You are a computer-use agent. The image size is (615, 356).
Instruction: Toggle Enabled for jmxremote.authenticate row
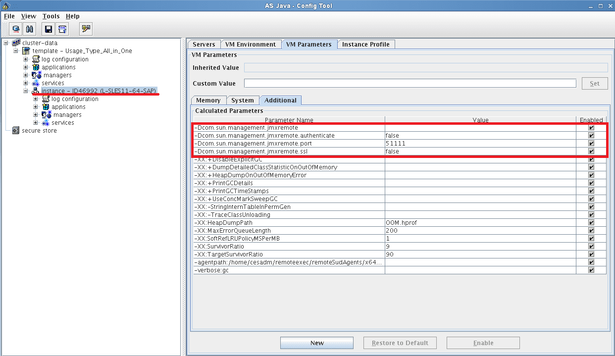pyautogui.click(x=591, y=136)
